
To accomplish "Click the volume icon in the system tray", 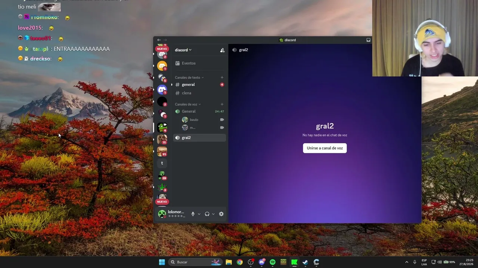I will pyautogui.click(x=440, y=262).
